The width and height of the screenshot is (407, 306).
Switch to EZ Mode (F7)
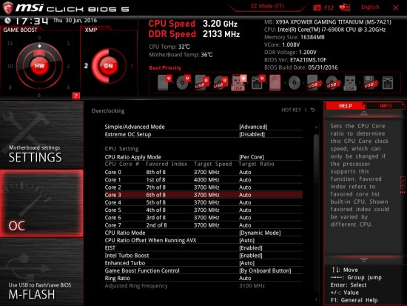[267, 6]
